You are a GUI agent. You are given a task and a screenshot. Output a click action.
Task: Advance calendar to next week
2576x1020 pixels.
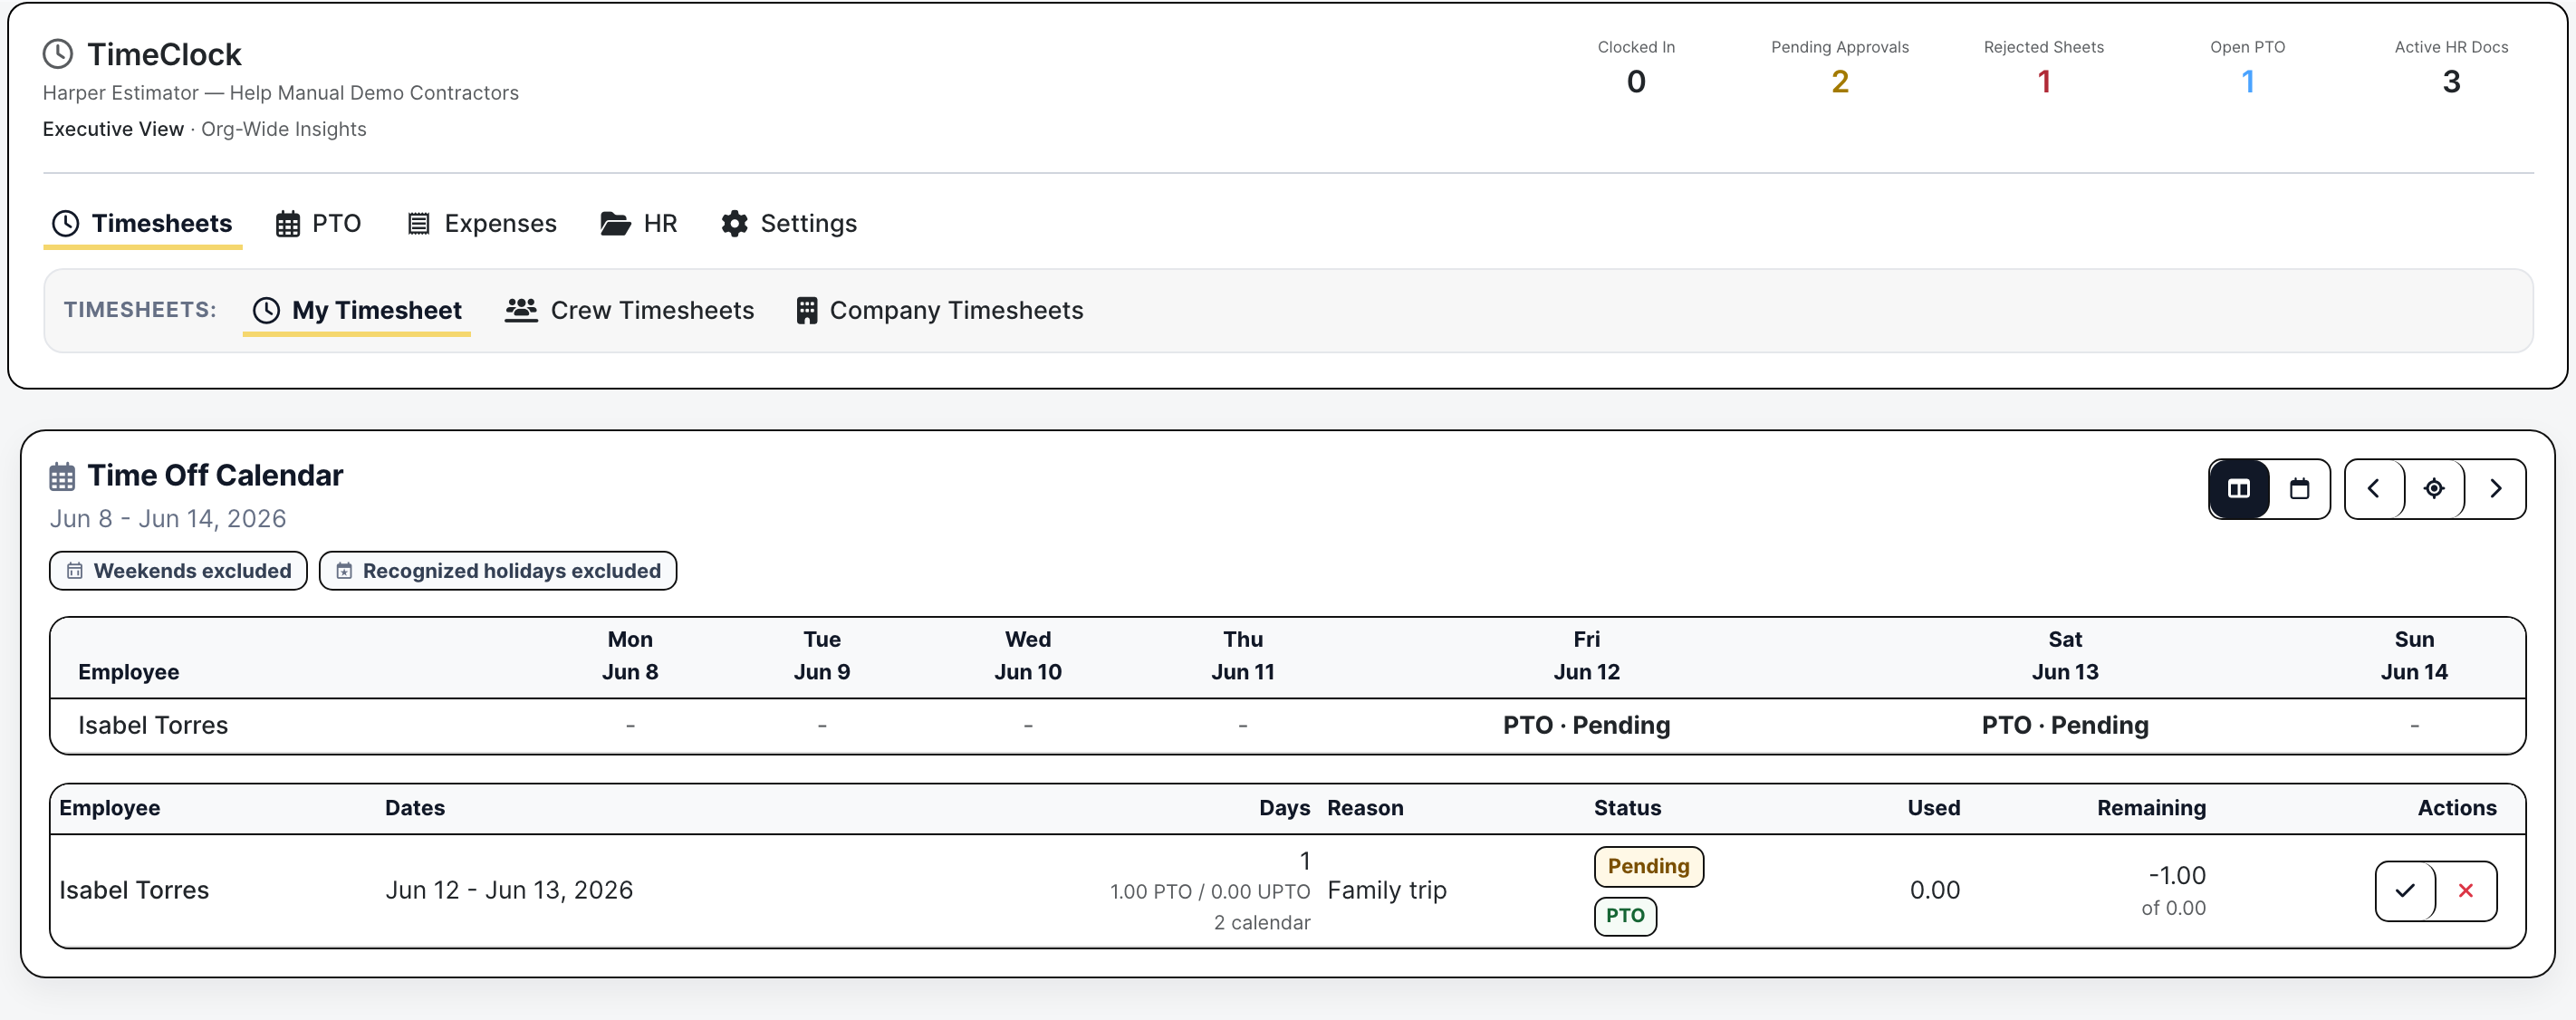(x=2496, y=488)
